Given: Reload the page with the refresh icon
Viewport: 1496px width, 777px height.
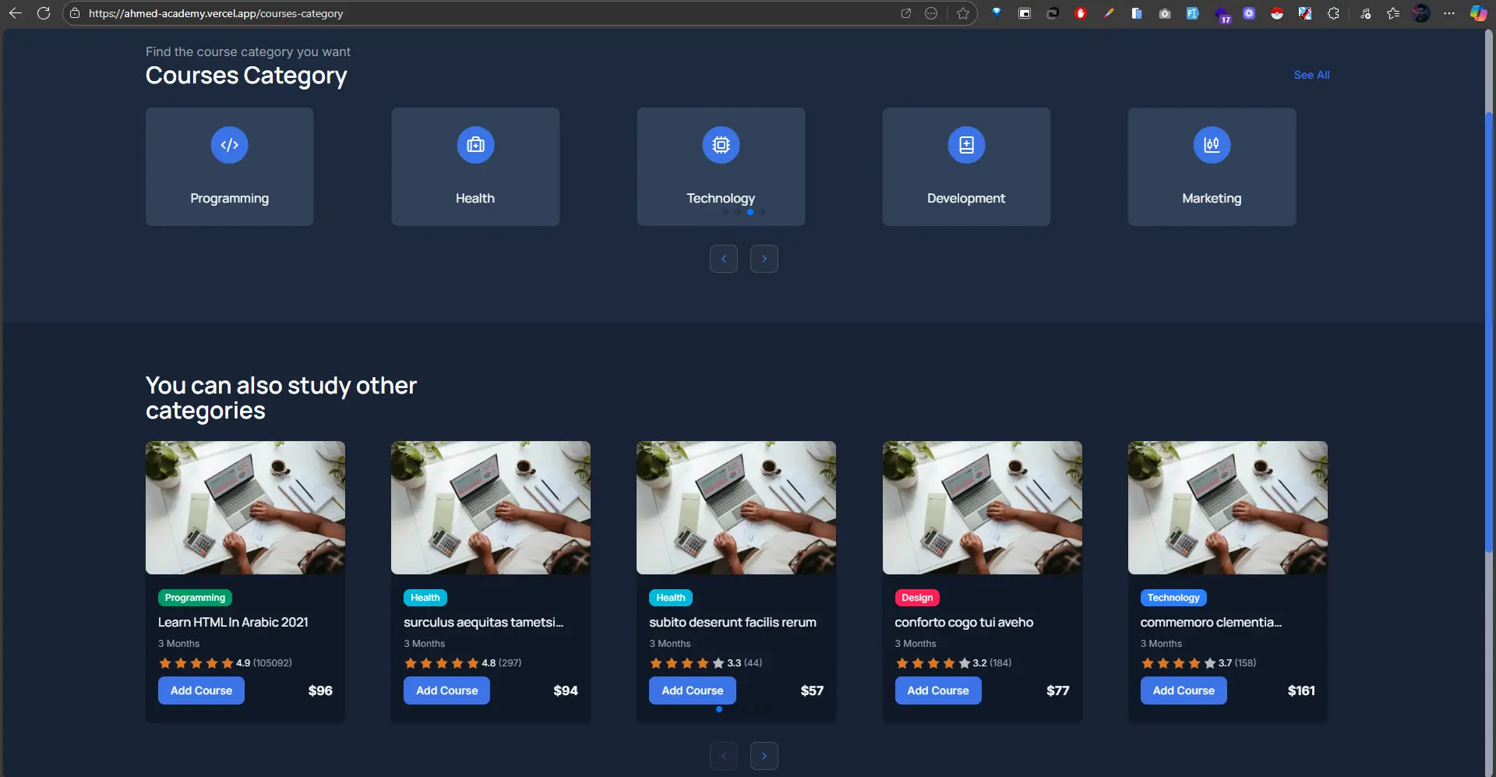Looking at the screenshot, I should [44, 13].
